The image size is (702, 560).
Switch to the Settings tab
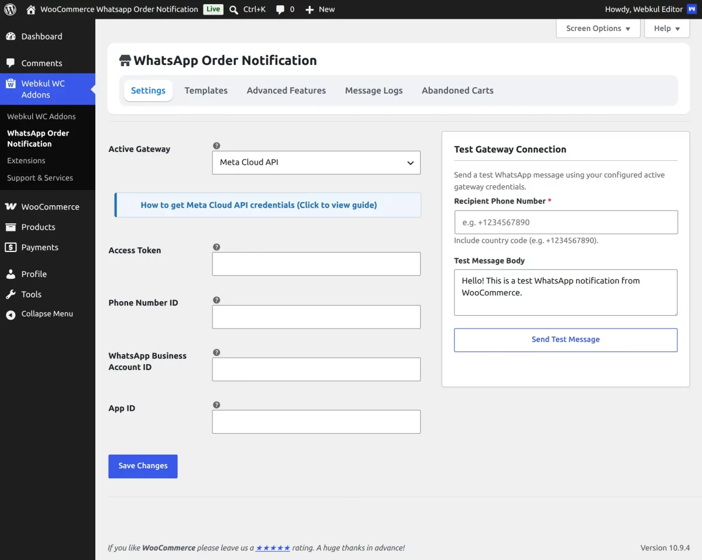click(148, 91)
